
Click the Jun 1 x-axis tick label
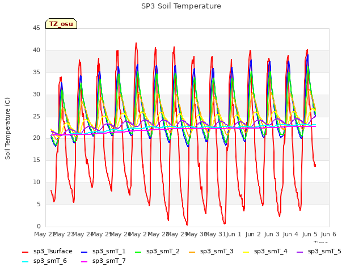point(234,234)
